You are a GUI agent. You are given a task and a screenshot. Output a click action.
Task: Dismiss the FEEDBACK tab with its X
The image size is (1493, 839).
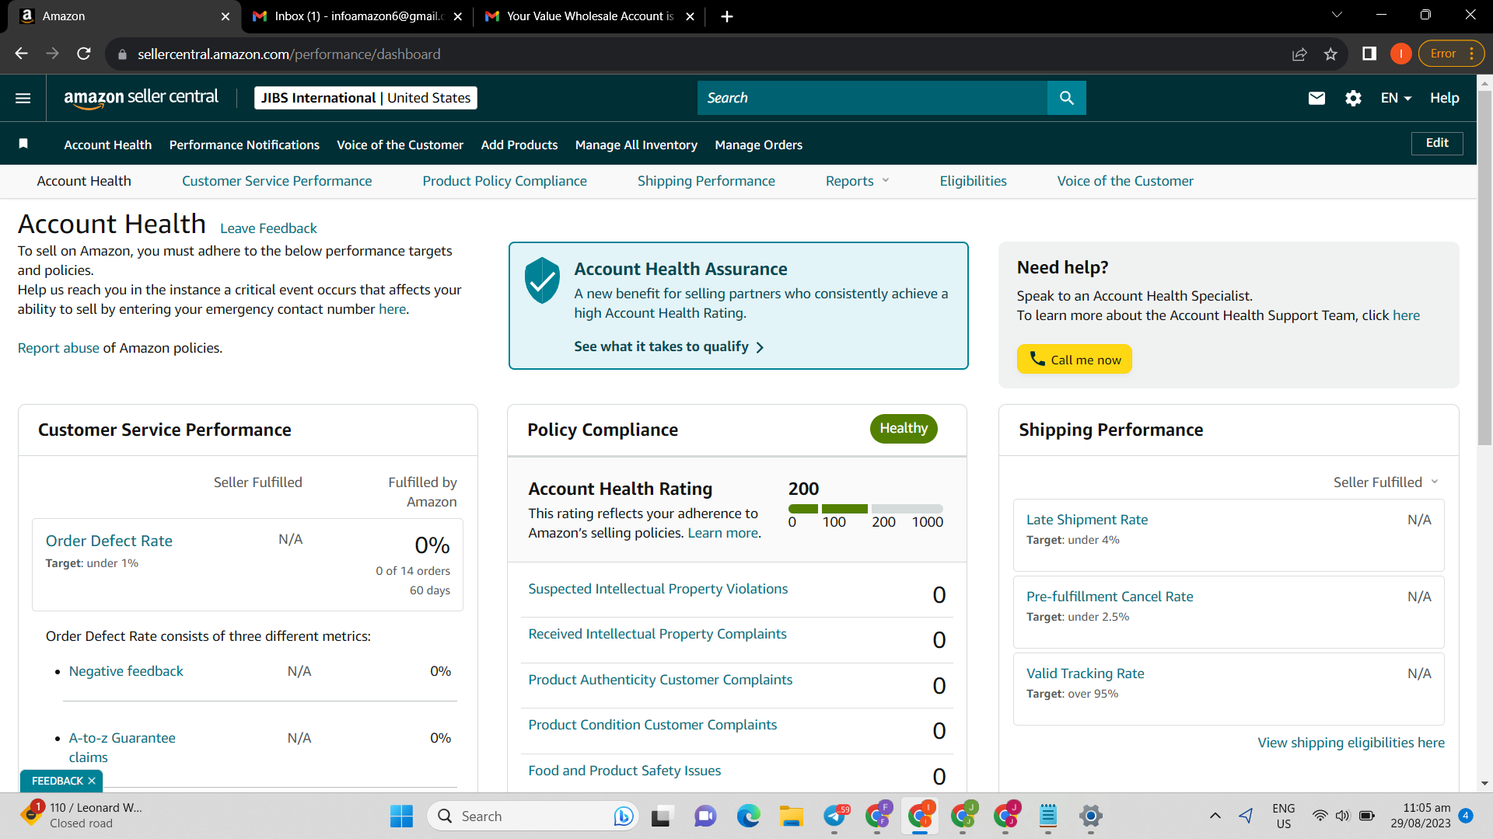click(92, 781)
